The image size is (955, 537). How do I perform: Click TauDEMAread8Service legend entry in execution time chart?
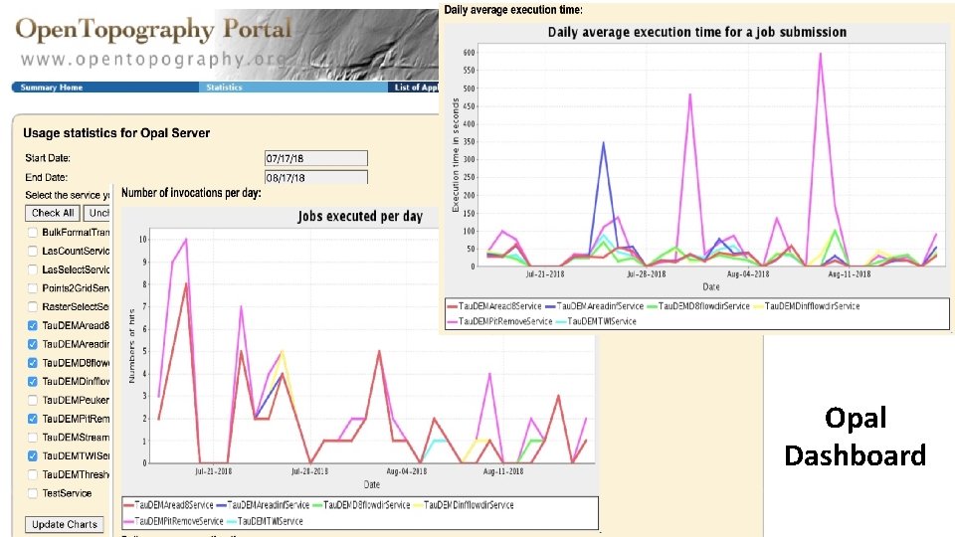[494, 306]
